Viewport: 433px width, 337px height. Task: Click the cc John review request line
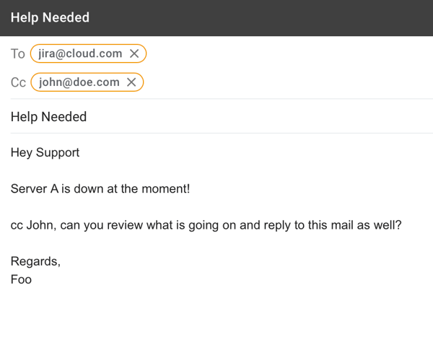(206, 225)
